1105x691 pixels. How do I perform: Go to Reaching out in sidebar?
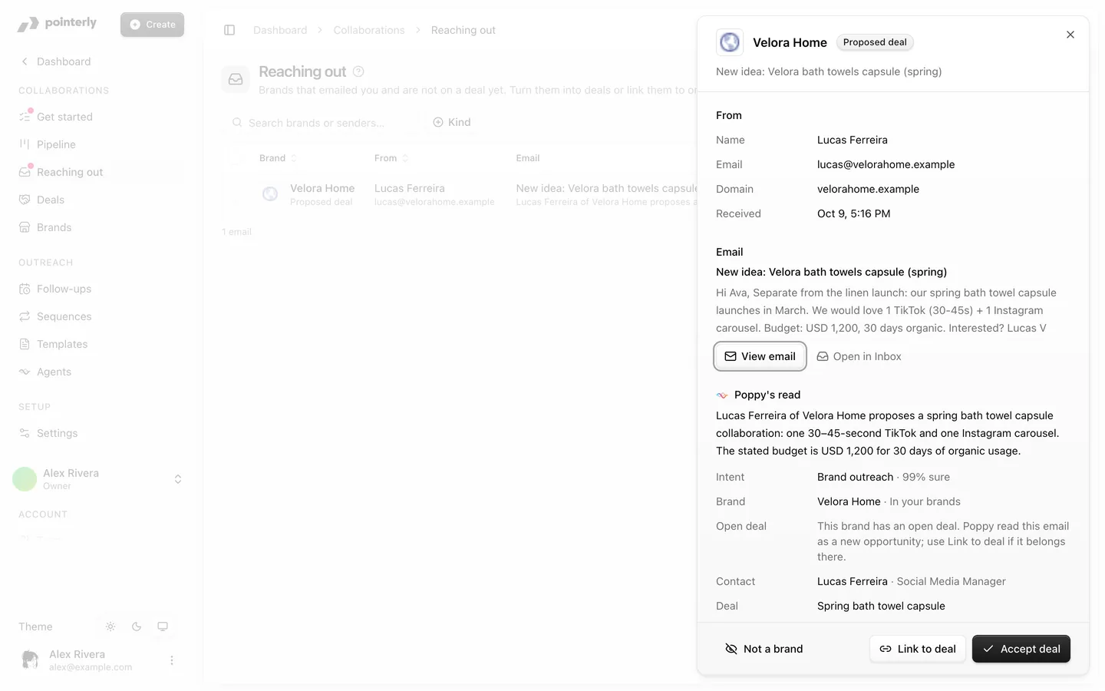click(x=70, y=172)
